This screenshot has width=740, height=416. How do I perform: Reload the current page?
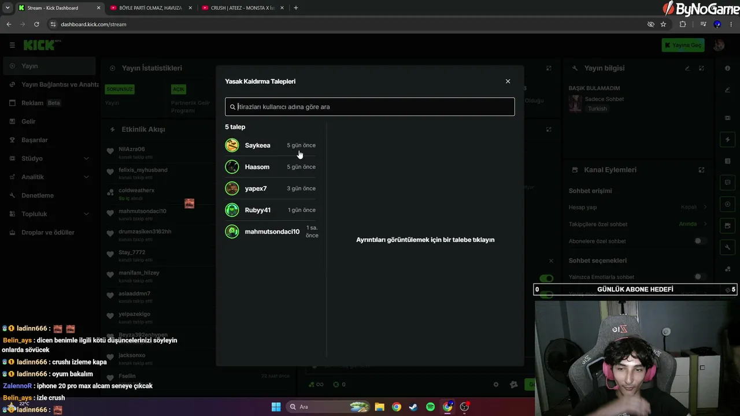pos(36,24)
